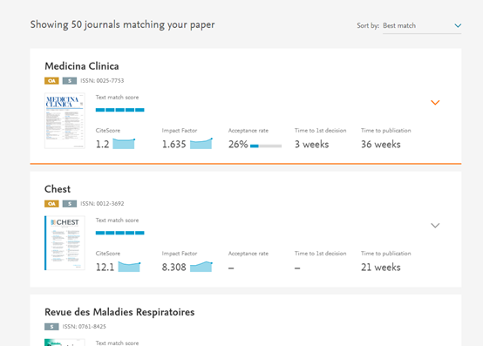
Task: Click the S badge under Revue des Maladies Respiratoires
Action: click(51, 327)
